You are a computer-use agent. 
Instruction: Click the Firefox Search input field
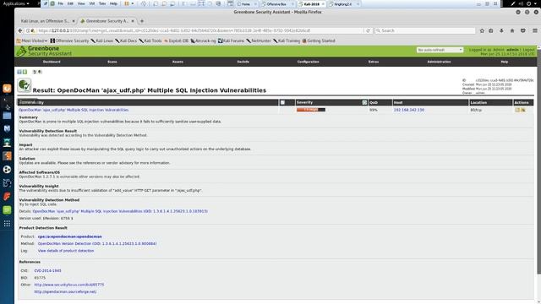tap(425, 30)
